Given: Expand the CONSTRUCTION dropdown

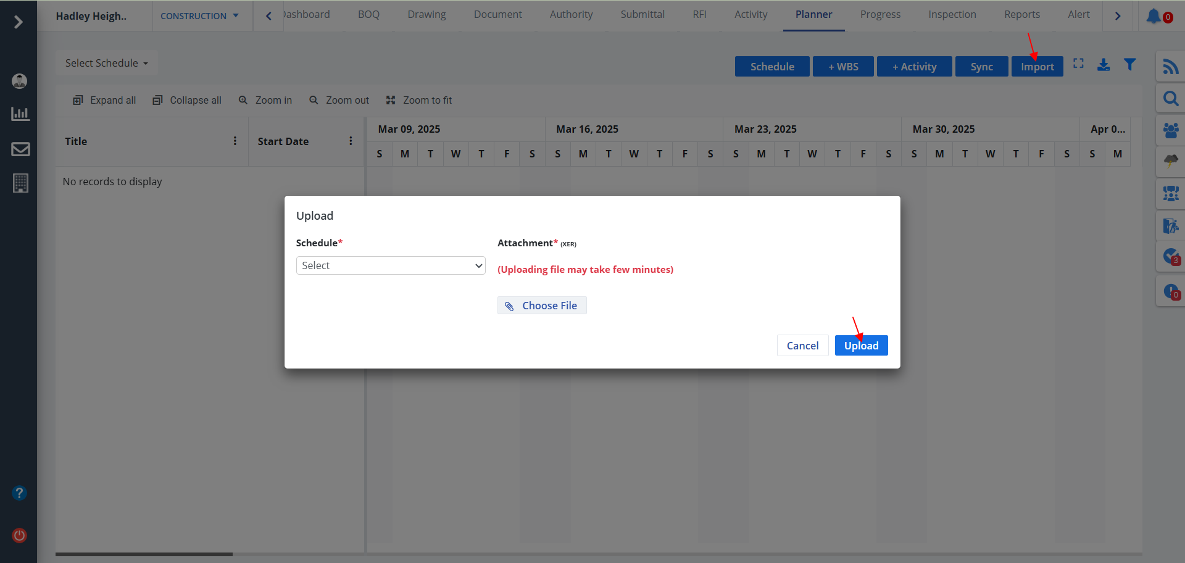Looking at the screenshot, I should pos(199,16).
